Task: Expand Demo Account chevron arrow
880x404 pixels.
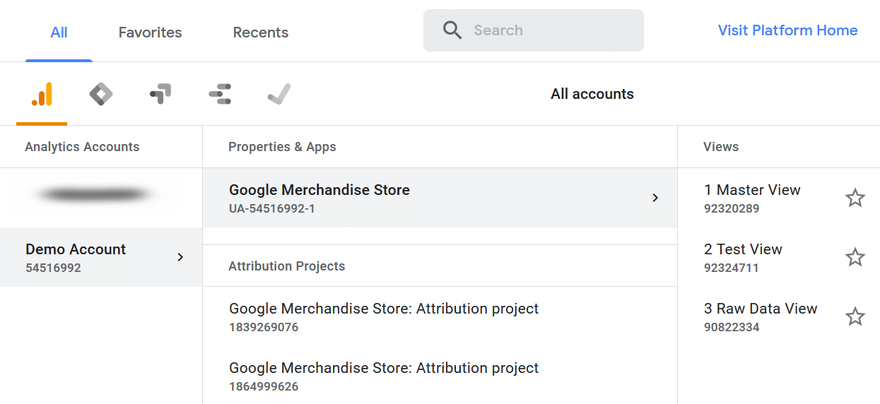Action: (x=180, y=257)
